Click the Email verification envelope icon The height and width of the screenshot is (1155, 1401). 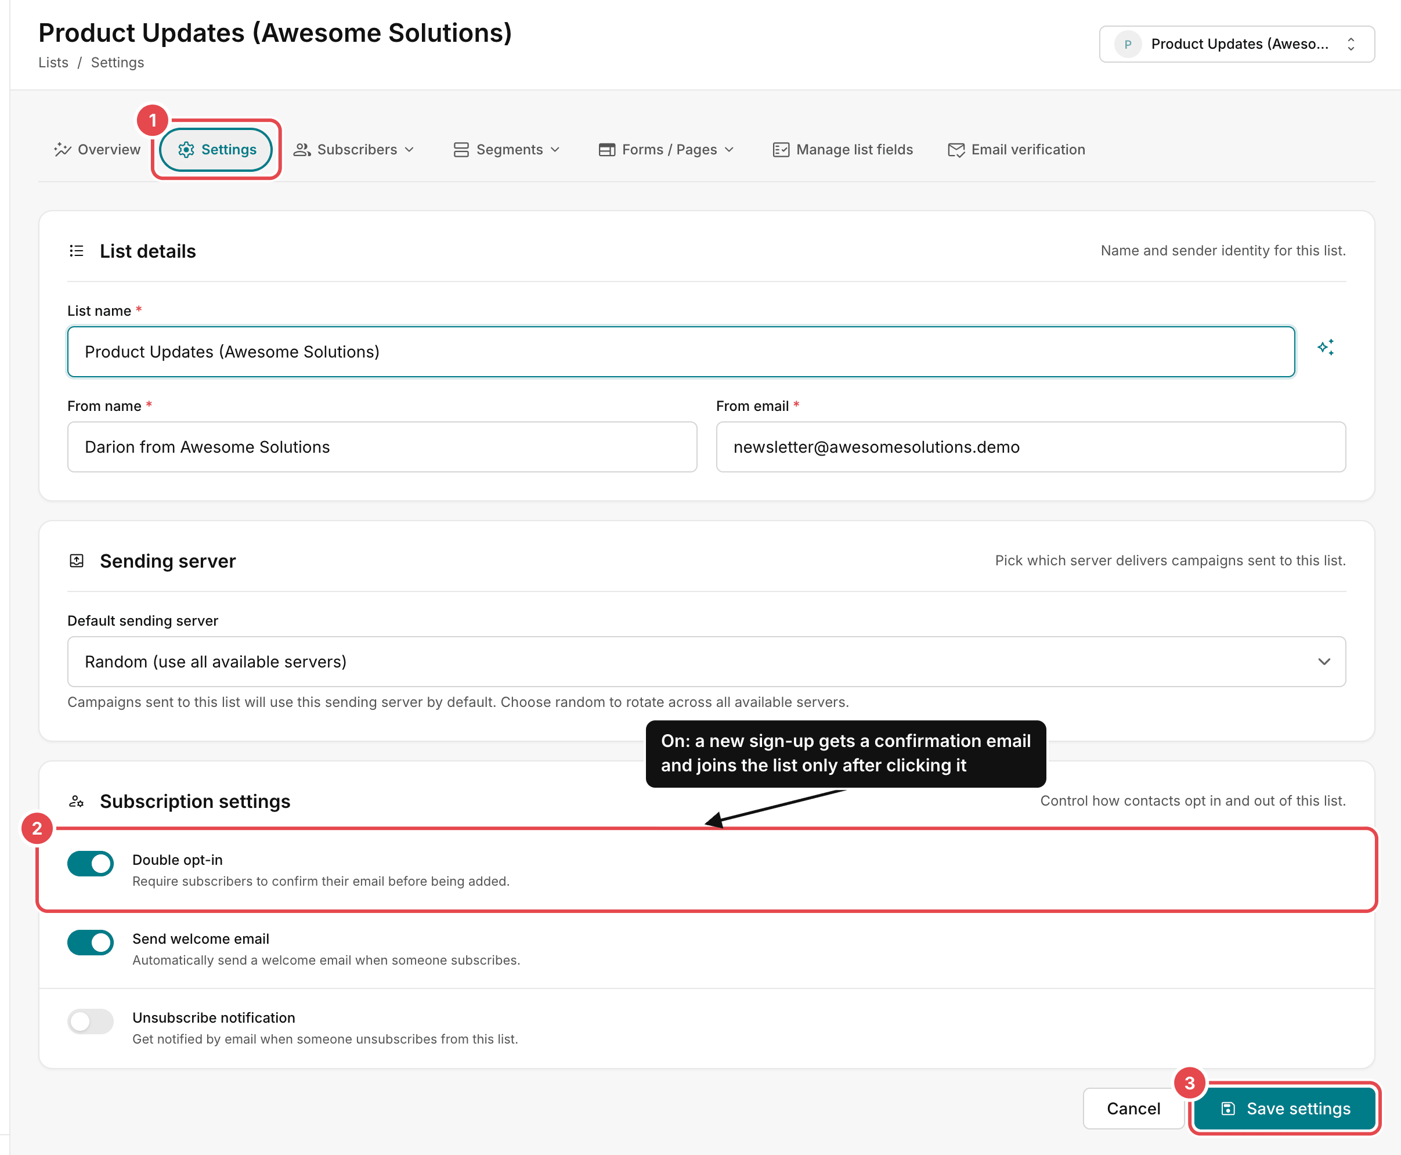956,150
